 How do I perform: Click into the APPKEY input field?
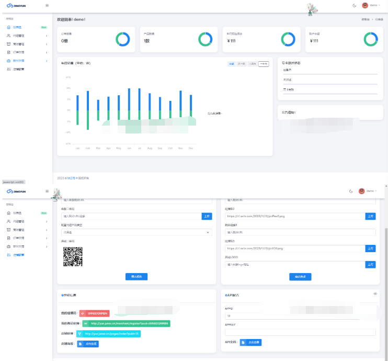[x=300, y=332]
